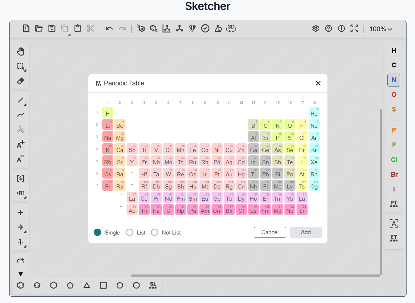Enable the Not List selection mode

point(154,232)
